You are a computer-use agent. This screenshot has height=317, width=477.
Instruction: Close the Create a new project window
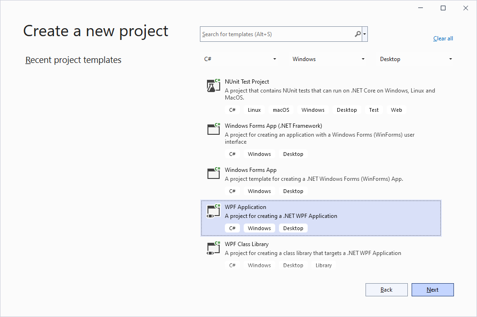tap(465, 8)
